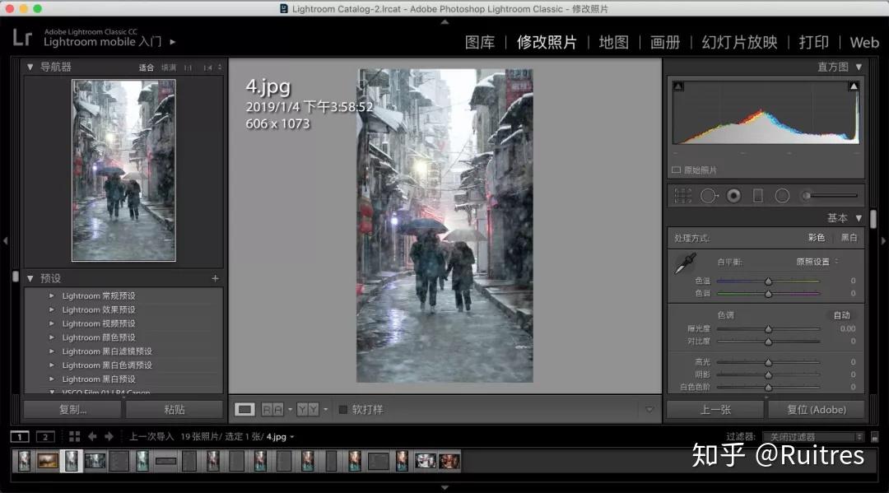
Task: Select the graduated filter tool
Action: pyautogui.click(x=758, y=195)
